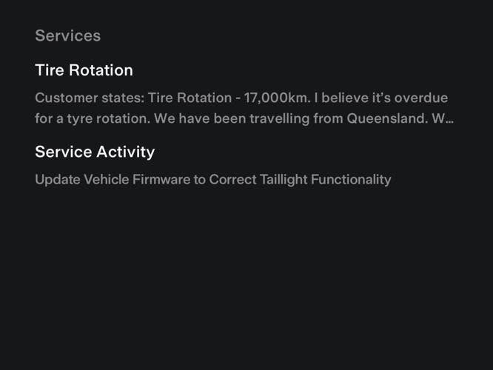Click the word 'Vehicle' in firmware description
The height and width of the screenshot is (370, 493).
pos(107,180)
